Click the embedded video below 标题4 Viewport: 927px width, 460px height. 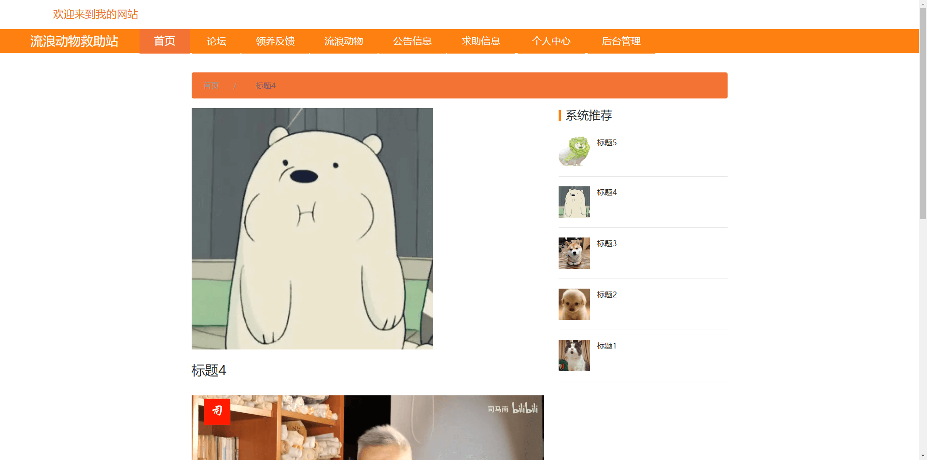click(368, 428)
